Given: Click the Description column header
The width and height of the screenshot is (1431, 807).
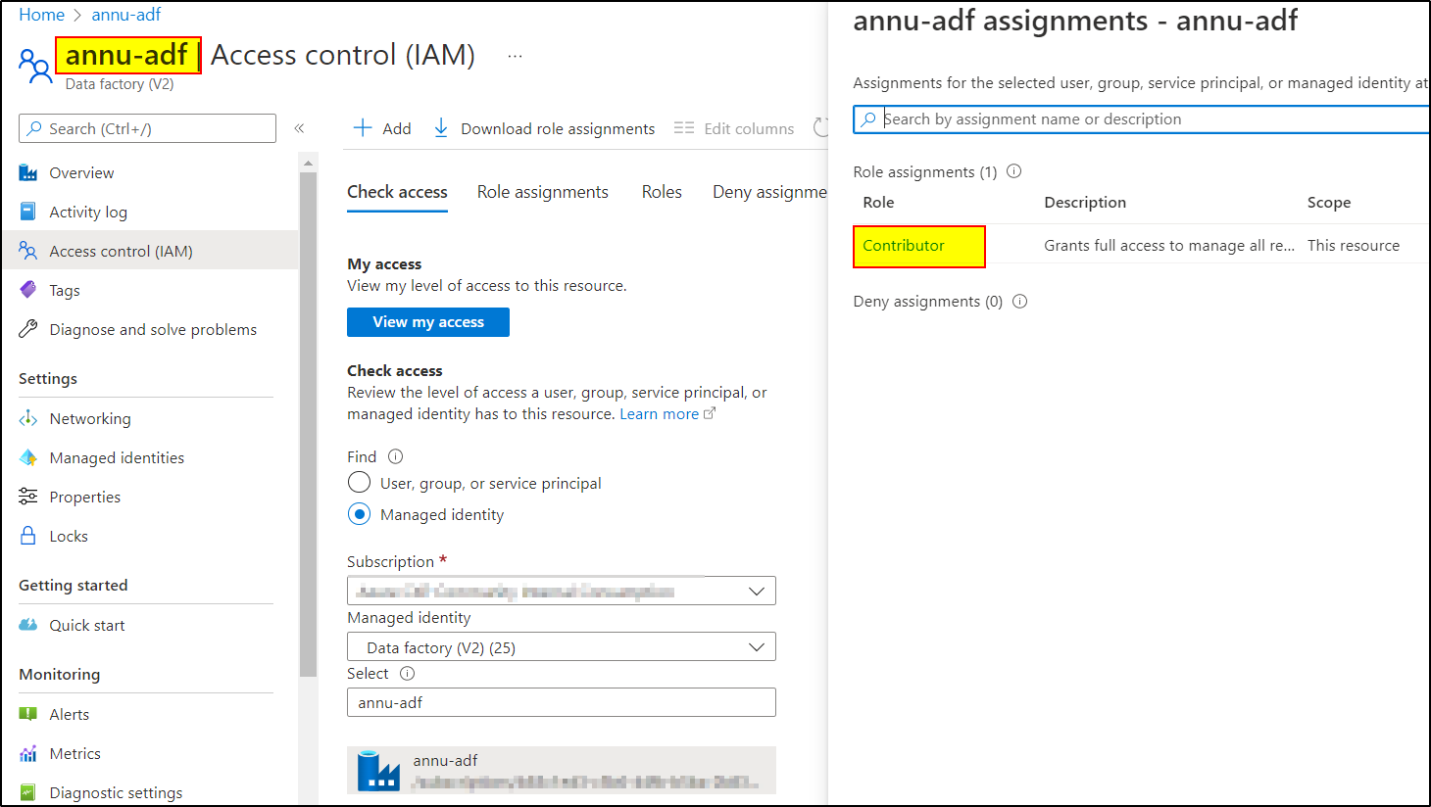Looking at the screenshot, I should click(1085, 203).
